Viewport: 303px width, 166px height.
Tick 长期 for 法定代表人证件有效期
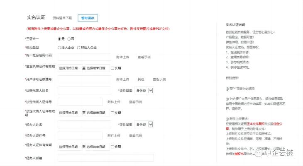click(x=112, y=113)
